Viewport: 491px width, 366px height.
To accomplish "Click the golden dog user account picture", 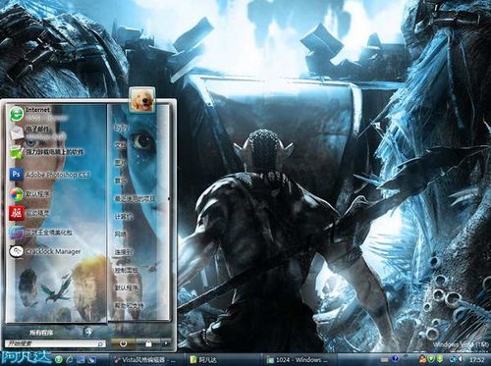I will [x=142, y=100].
